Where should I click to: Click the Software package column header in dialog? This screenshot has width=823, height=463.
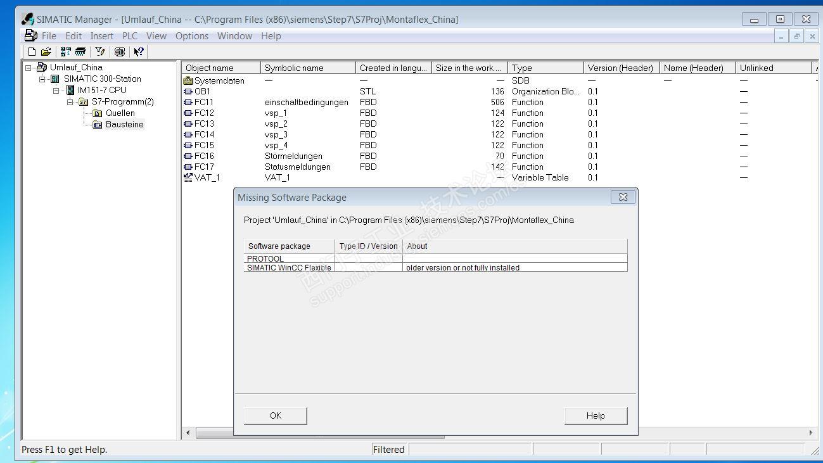click(x=290, y=246)
